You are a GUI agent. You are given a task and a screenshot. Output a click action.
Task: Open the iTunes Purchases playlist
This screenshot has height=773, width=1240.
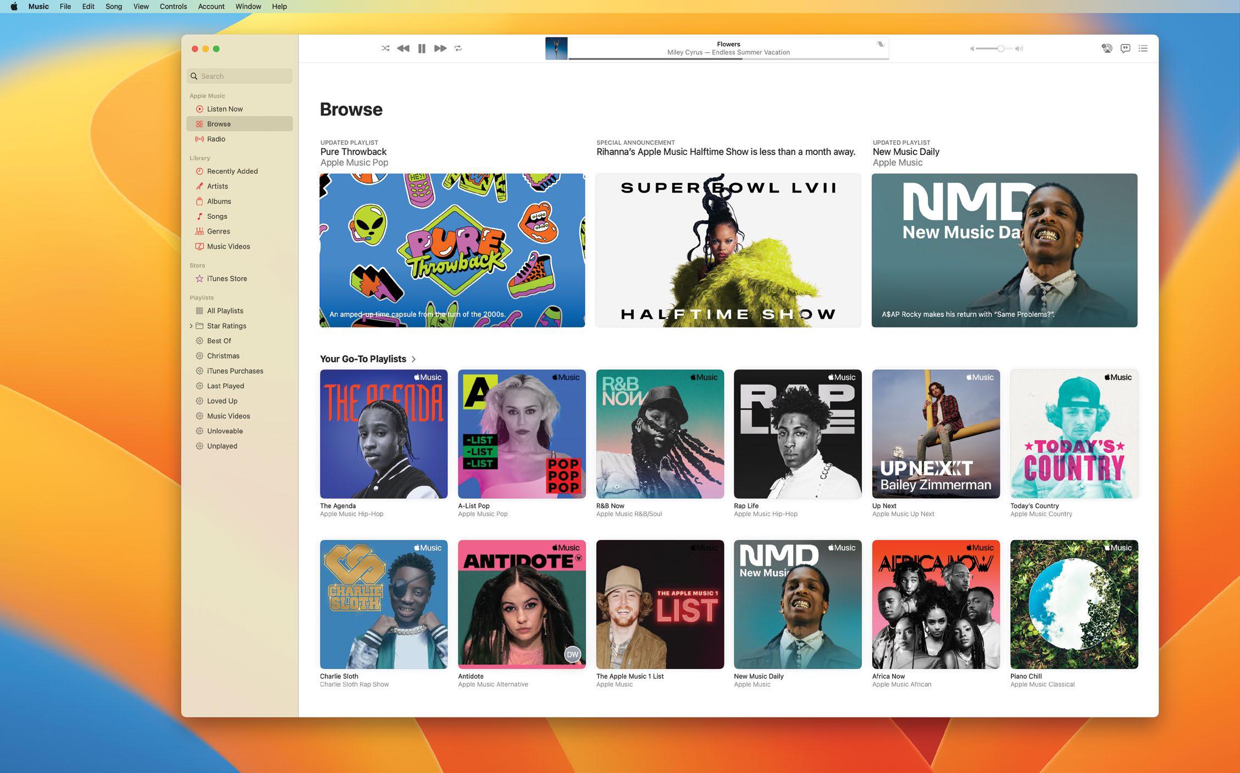pyautogui.click(x=240, y=371)
